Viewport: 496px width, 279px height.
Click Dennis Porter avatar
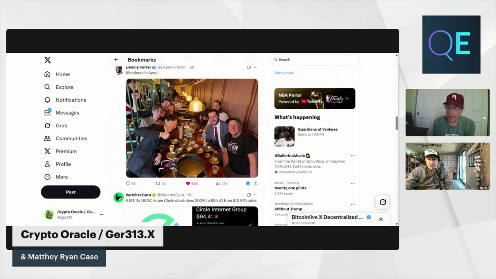pyautogui.click(x=119, y=70)
